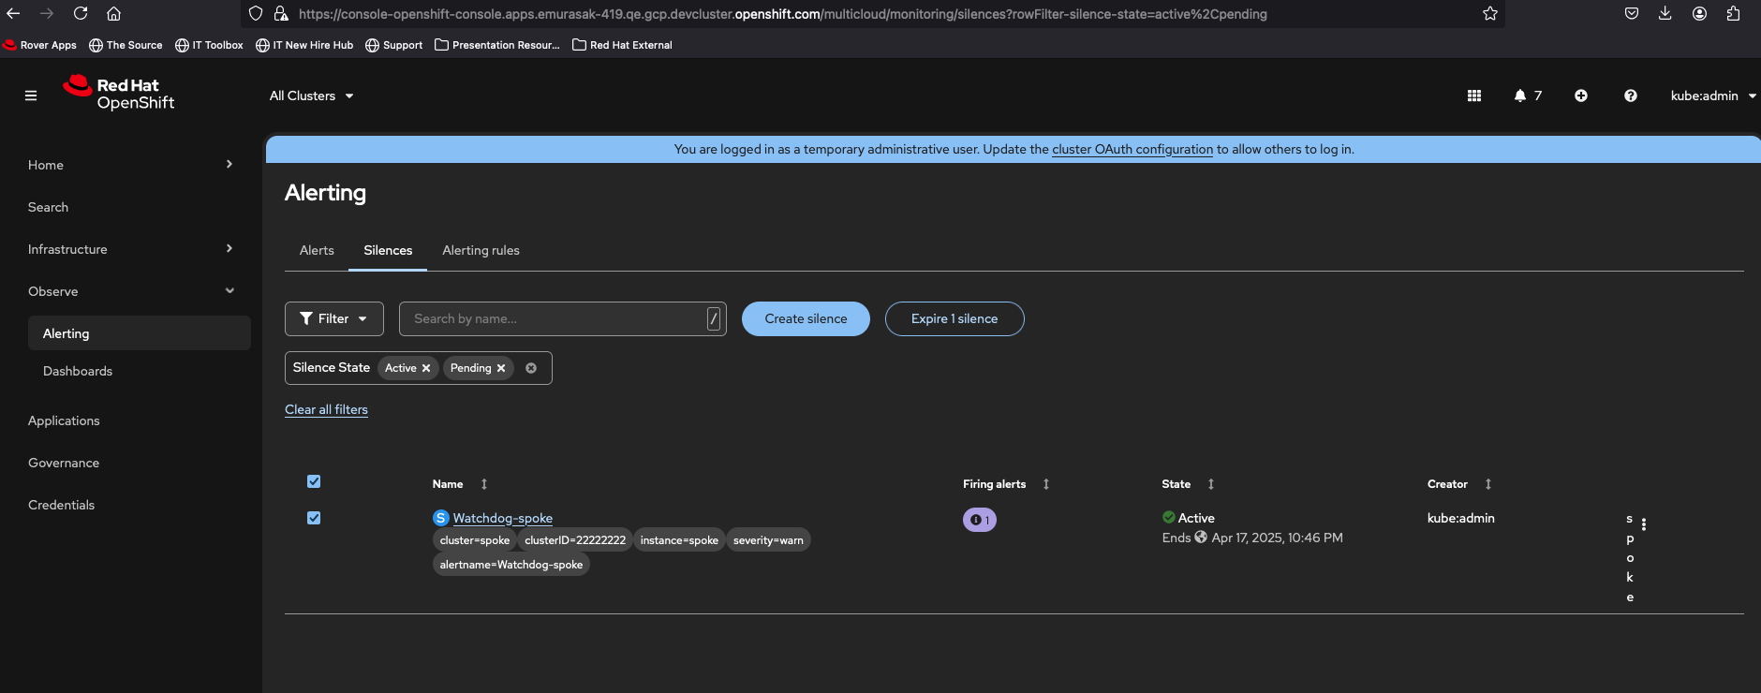Open the IT New Hire Hub bookmark
The image size is (1761, 693).
(304, 45)
